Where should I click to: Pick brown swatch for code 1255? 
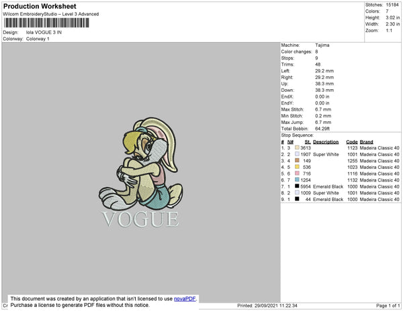coord(297,160)
